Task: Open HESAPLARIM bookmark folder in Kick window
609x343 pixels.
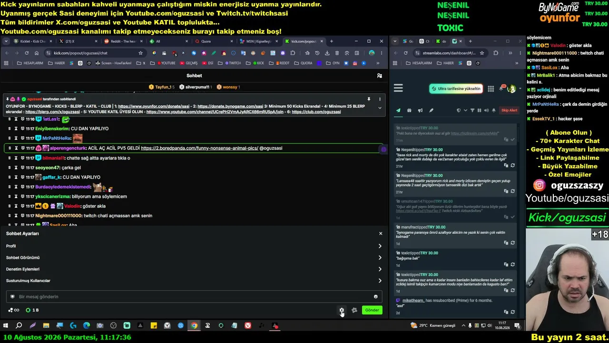Action: [x=30, y=63]
